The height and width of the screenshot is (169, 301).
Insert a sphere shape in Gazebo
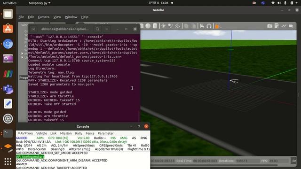[148, 26]
